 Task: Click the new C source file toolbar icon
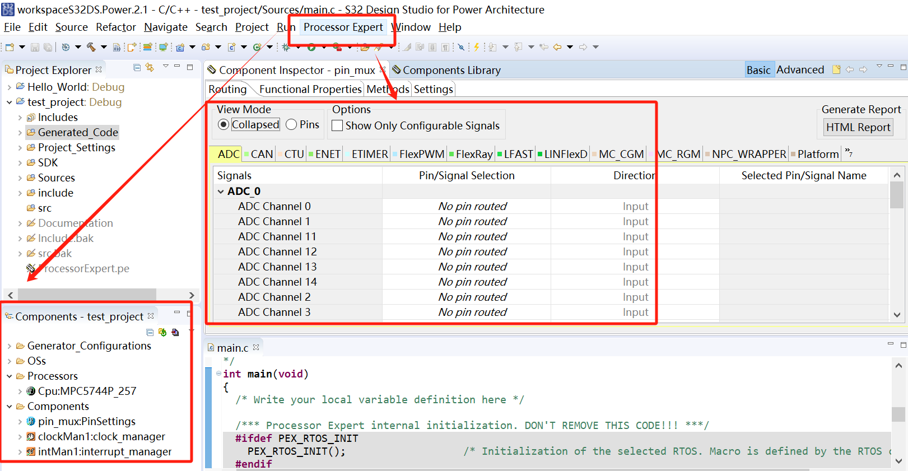click(x=231, y=47)
